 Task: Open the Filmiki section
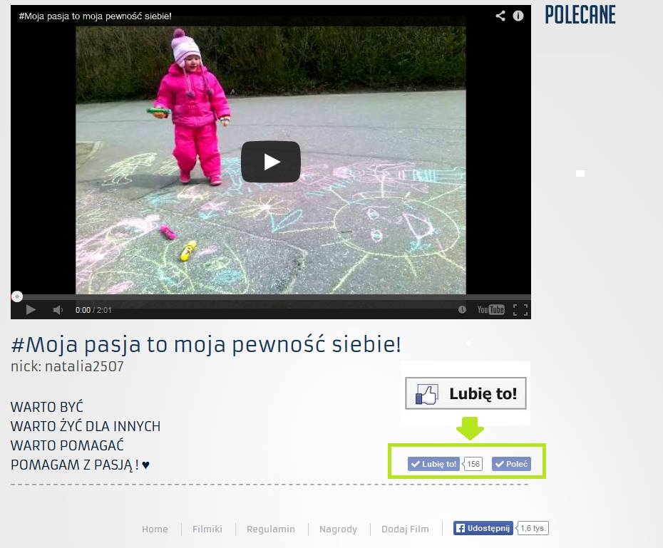(x=207, y=529)
